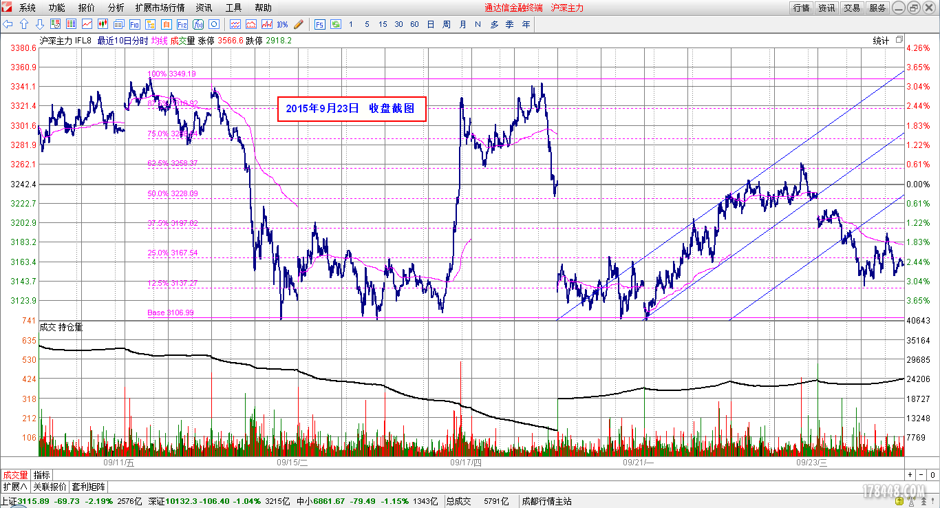Switch to weekly (周) period
Viewport: 940px width, 508px height.
coord(447,24)
